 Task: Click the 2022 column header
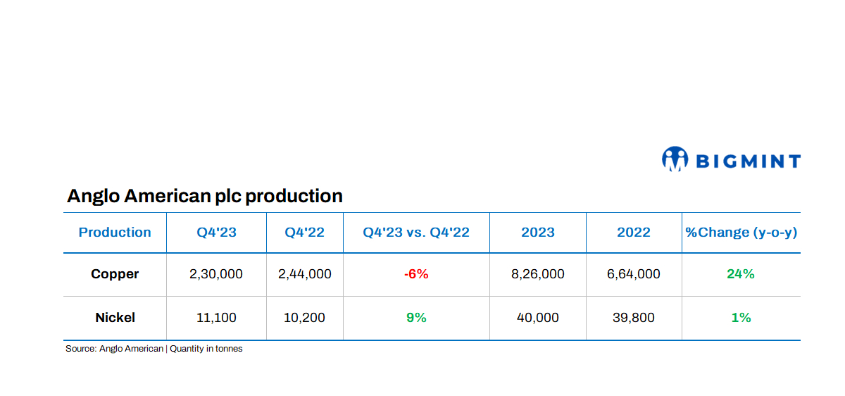click(x=634, y=233)
